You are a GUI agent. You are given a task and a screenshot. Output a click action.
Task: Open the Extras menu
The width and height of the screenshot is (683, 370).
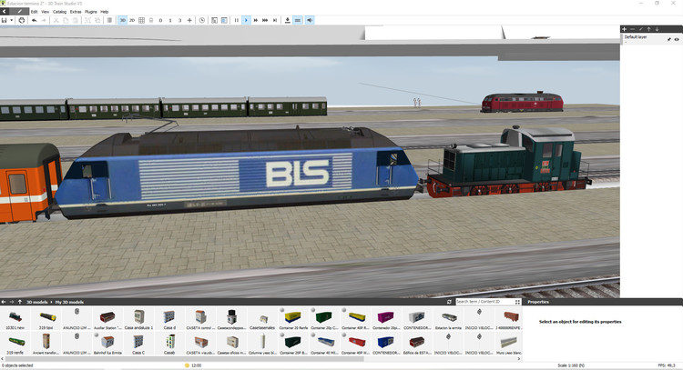[76, 12]
